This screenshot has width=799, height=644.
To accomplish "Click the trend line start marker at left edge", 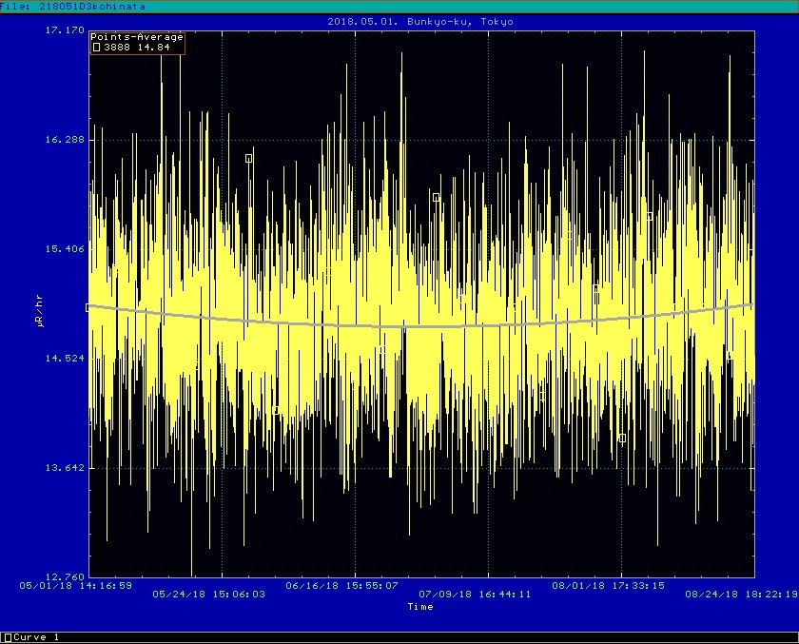I will point(89,307).
